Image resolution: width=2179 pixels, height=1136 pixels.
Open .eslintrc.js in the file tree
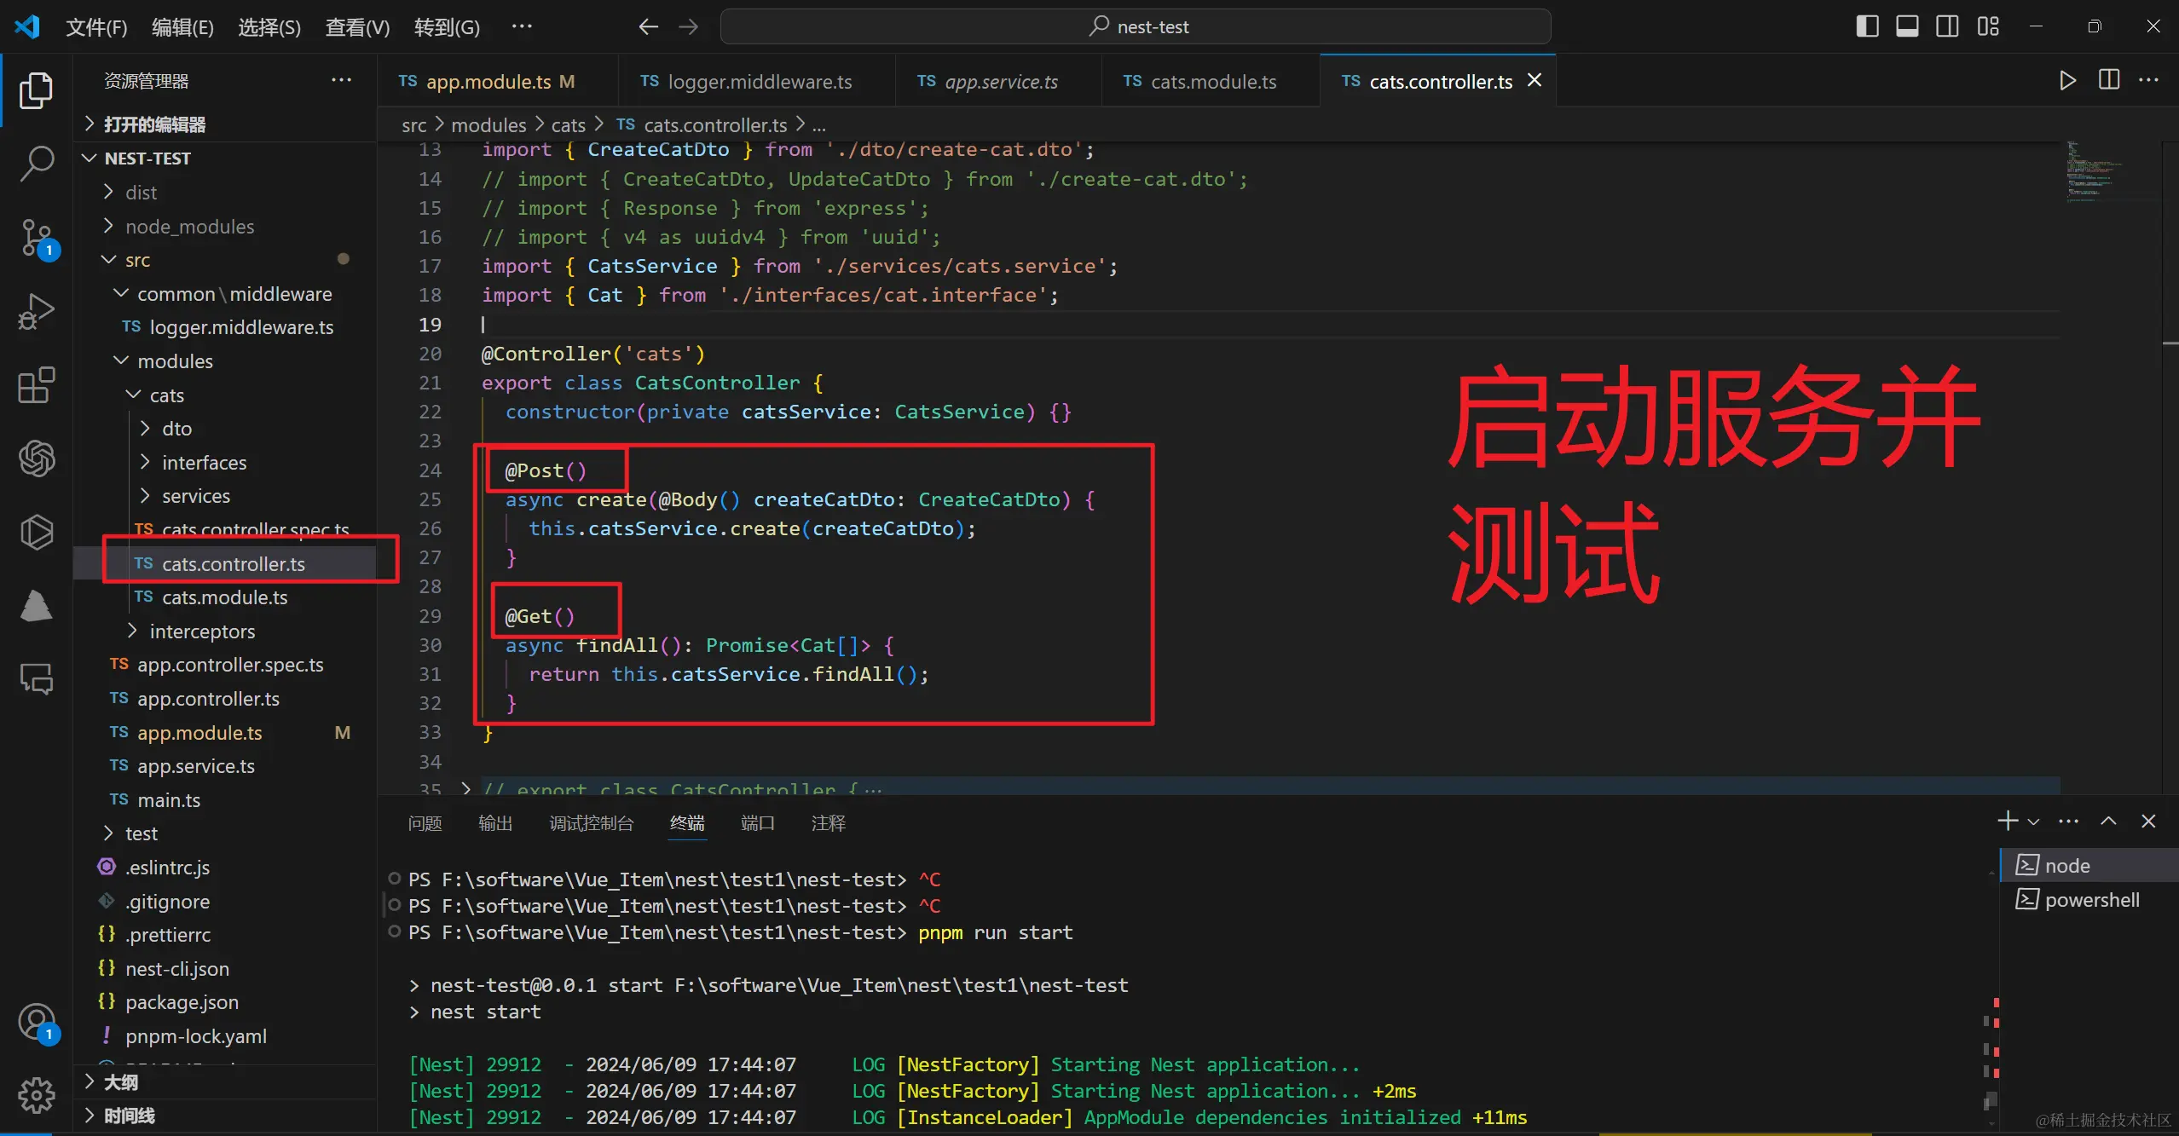226,868
